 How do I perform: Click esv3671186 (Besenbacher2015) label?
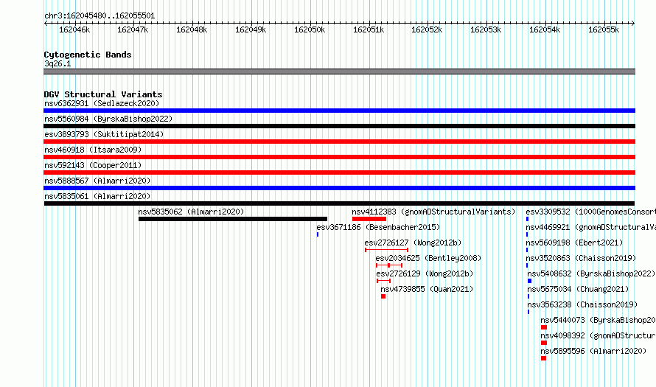tap(378, 227)
